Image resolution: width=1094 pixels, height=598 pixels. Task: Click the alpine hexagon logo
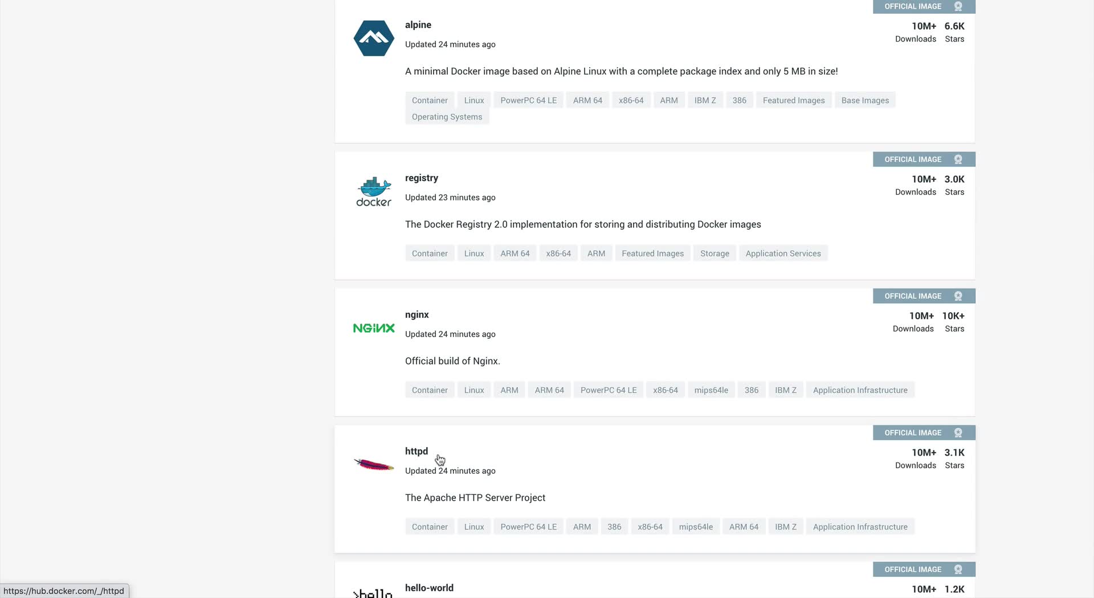pyautogui.click(x=374, y=38)
